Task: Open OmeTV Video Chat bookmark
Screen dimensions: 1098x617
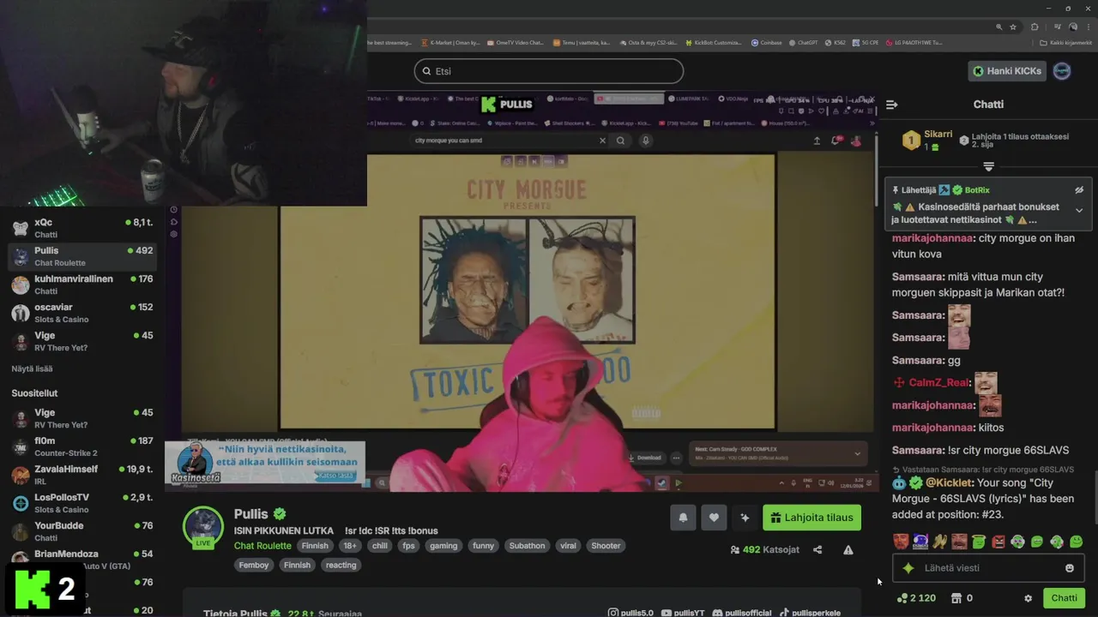Action: (516, 42)
